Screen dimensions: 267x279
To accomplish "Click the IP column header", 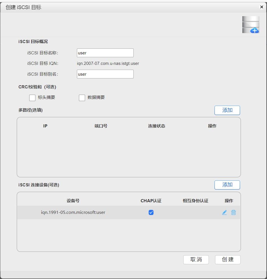I will pyautogui.click(x=45, y=126).
